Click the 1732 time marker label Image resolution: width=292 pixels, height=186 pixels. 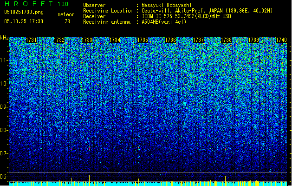pyautogui.click(x=59, y=40)
